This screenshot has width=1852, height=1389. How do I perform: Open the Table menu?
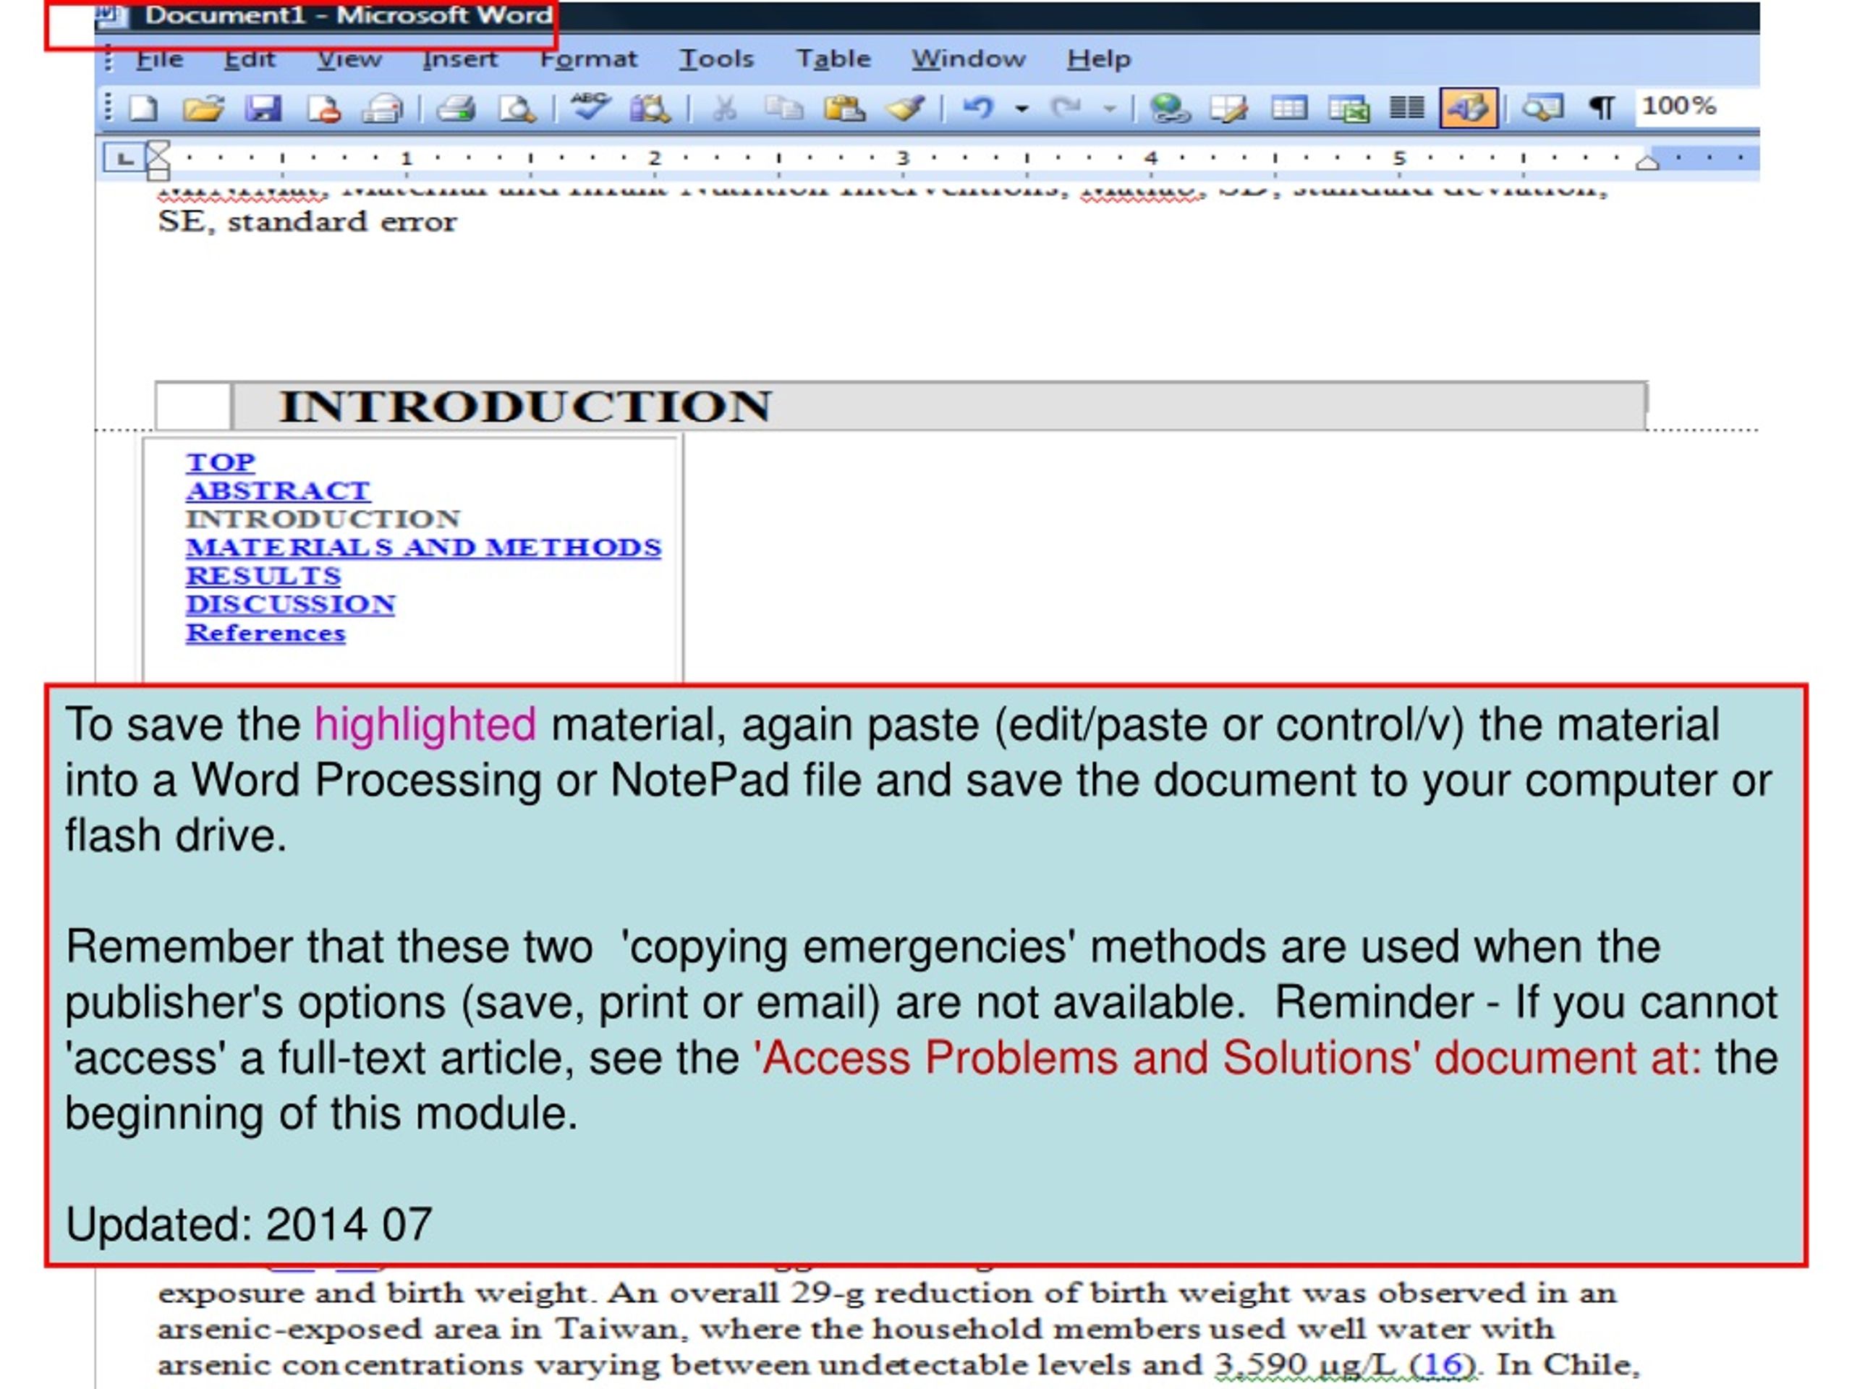tap(834, 59)
